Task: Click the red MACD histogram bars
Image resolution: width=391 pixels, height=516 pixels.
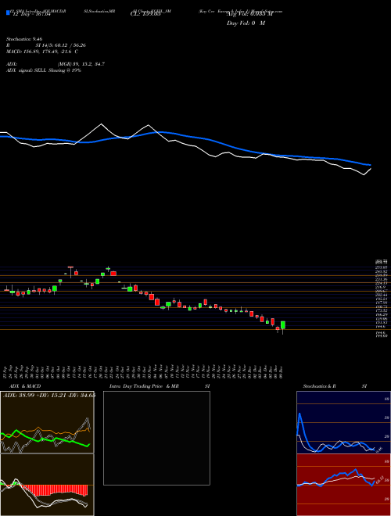Action: click(54, 490)
